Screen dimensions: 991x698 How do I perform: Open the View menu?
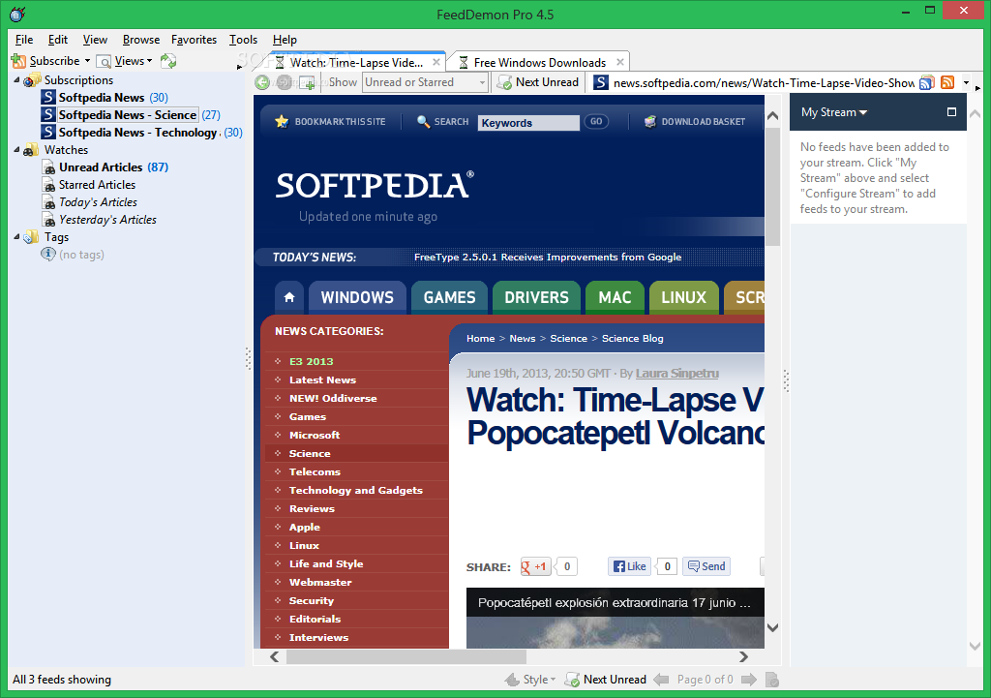[x=95, y=39]
